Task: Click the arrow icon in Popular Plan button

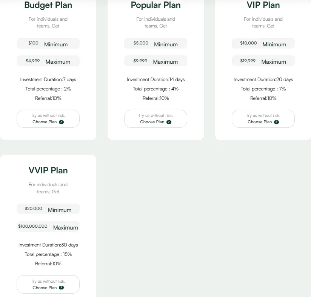Action: (x=169, y=122)
